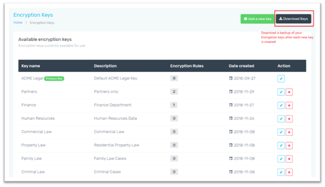Click the Criminal Cases description
The image size is (325, 187).
click(107, 172)
